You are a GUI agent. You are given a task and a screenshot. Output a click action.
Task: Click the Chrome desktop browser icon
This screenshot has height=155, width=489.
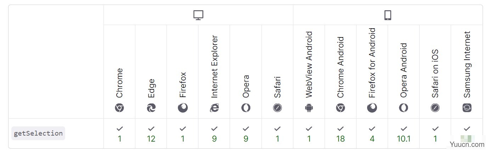[x=119, y=108]
